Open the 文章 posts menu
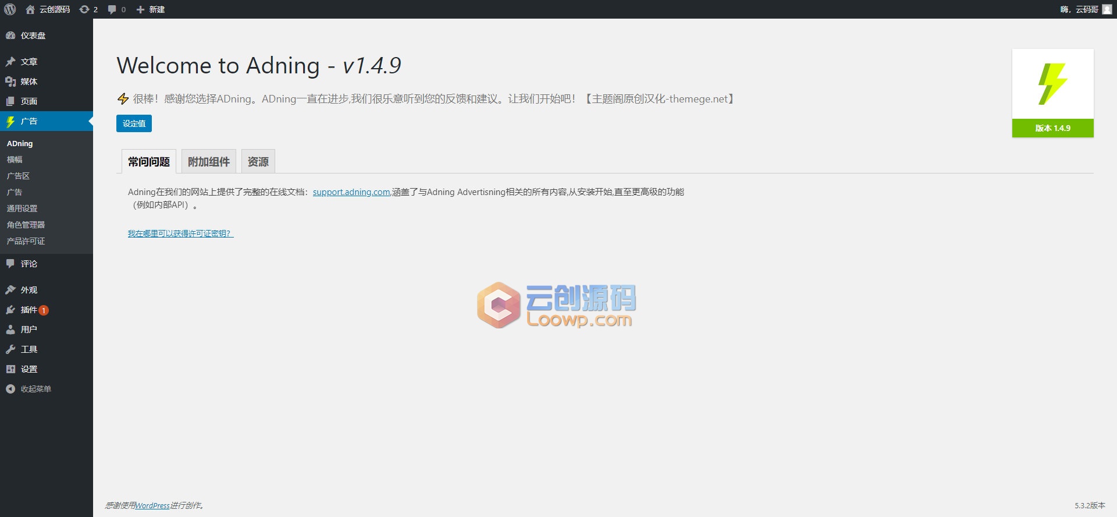Image resolution: width=1117 pixels, height=517 pixels. [x=47, y=62]
